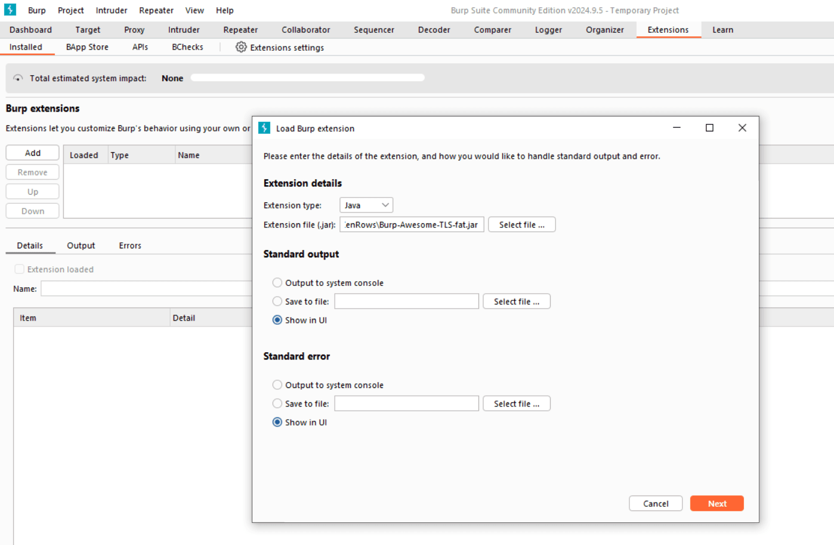
Task: Click the Remove extension button
Action: click(33, 173)
